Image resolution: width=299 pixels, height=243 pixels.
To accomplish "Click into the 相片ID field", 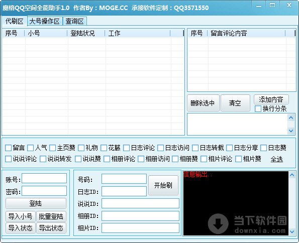I will click(140, 228).
